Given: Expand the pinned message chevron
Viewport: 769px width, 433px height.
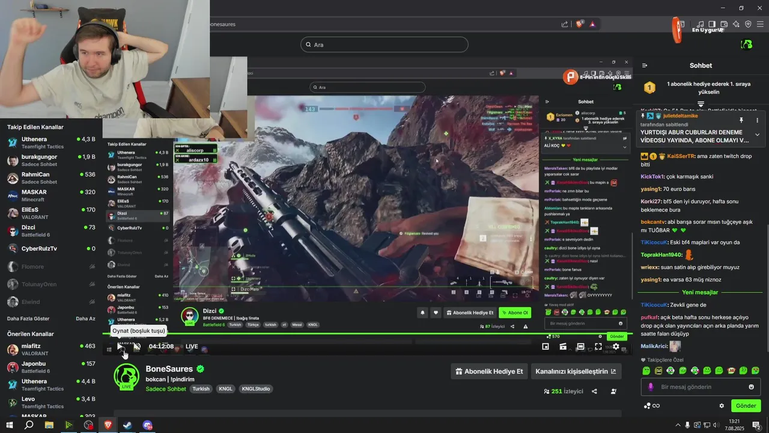Looking at the screenshot, I should click(757, 135).
